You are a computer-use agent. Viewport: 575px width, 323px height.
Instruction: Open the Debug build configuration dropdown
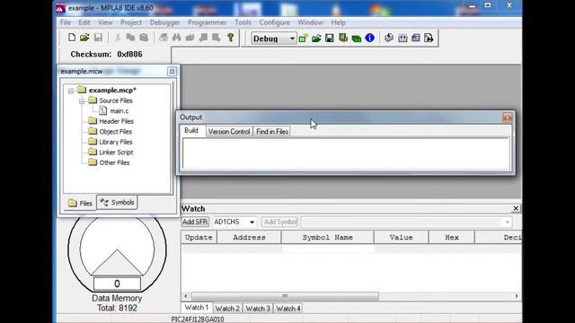[292, 39]
